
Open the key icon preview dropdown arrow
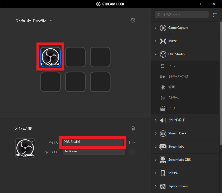[31, 142]
